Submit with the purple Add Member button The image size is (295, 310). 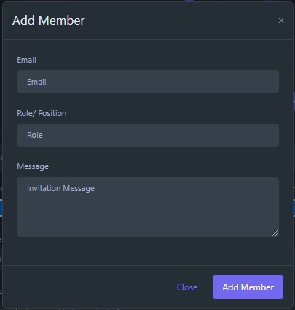coord(248,287)
